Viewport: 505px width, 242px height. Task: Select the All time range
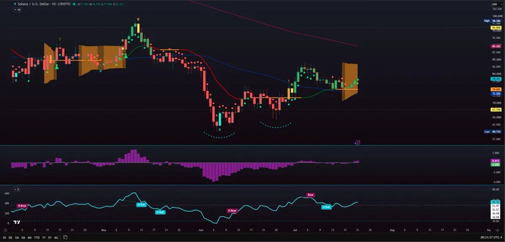pyautogui.click(x=56, y=237)
